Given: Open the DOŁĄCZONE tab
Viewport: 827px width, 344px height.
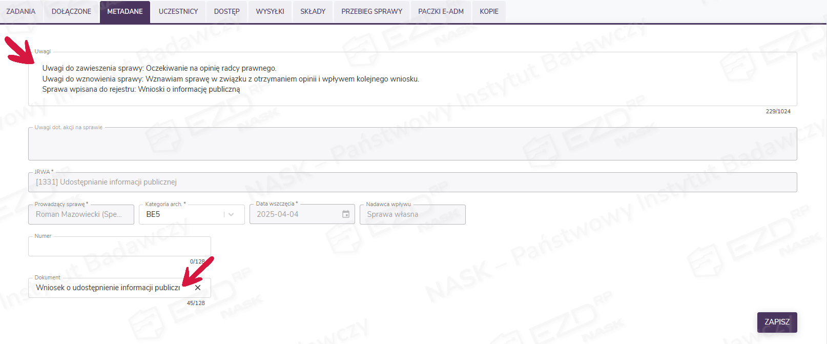Looking at the screenshot, I should click(71, 11).
